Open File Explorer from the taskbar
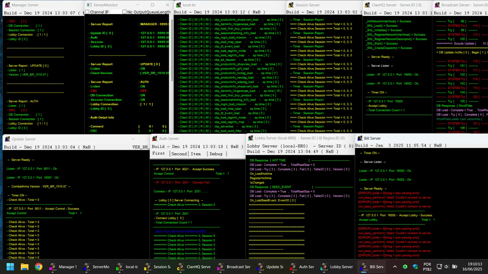The height and width of the screenshot is (274, 488). (x=24, y=267)
